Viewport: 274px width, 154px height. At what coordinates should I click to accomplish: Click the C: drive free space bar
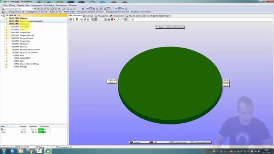coord(44,130)
